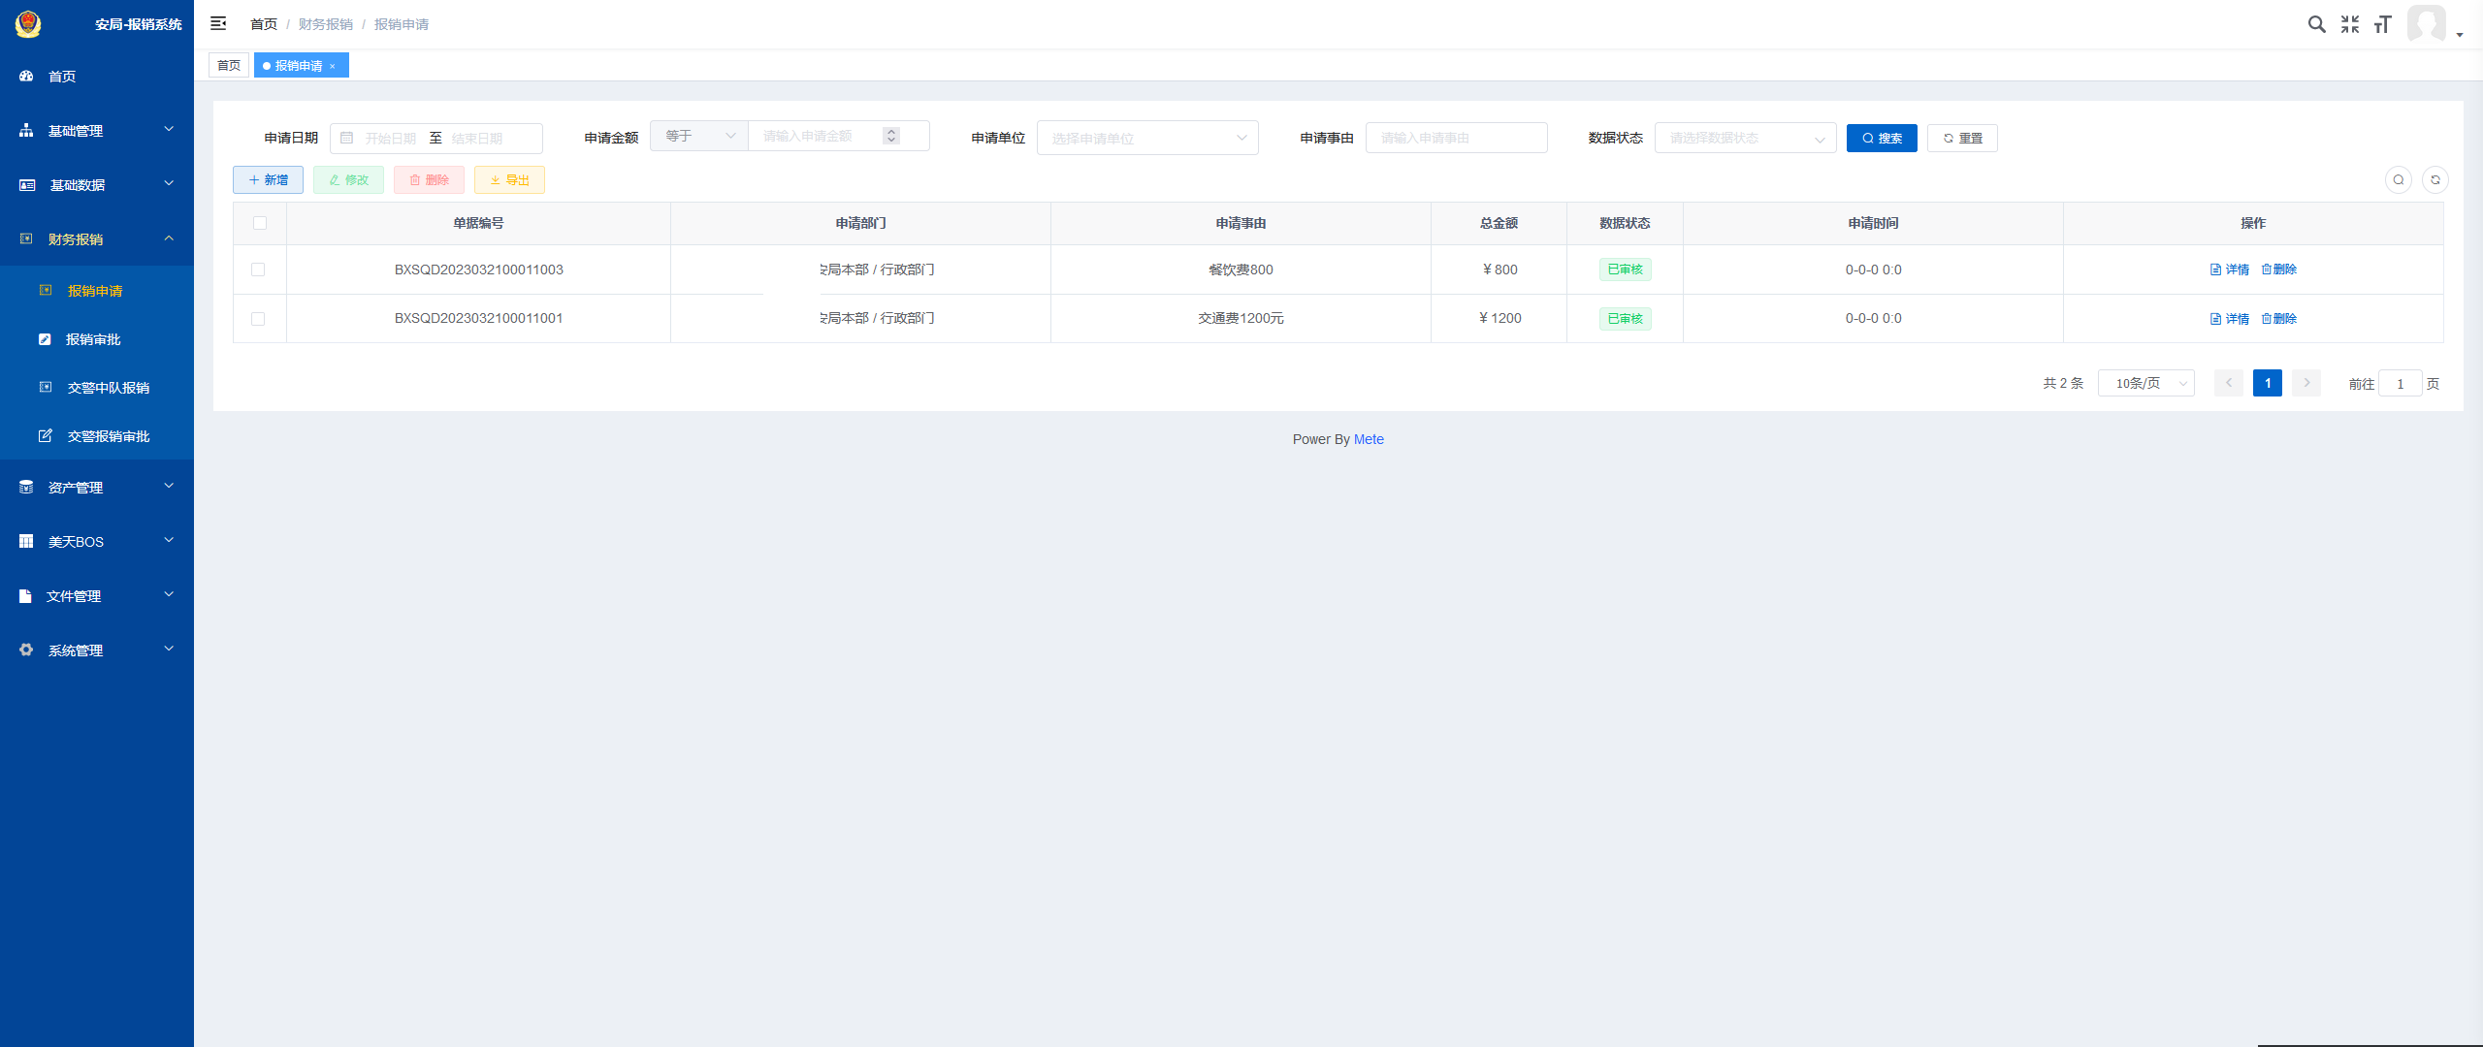Click the 报销审批 edit icon
Image resolution: width=2483 pixels, height=1047 pixels.
tap(45, 339)
